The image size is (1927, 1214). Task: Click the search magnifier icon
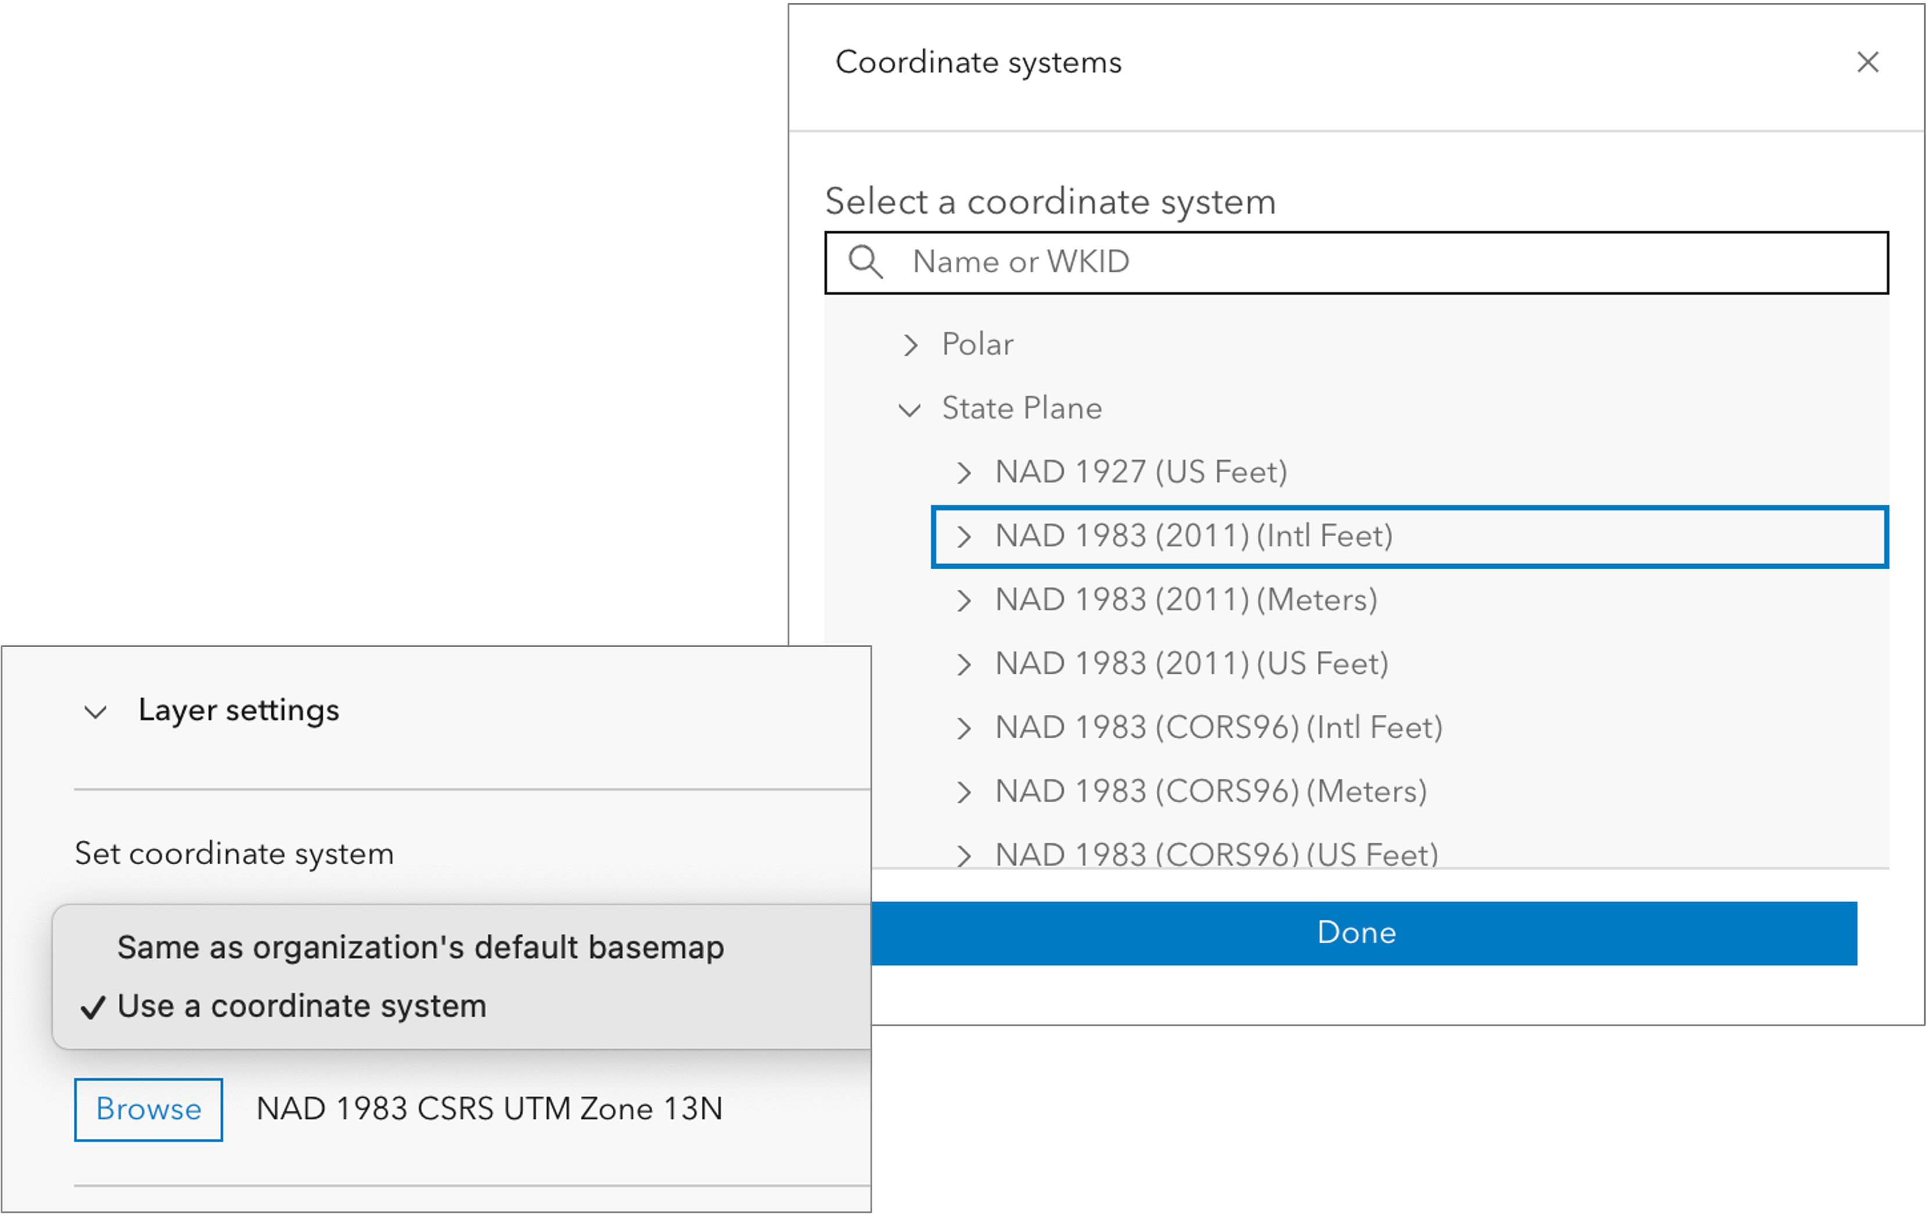tap(867, 262)
